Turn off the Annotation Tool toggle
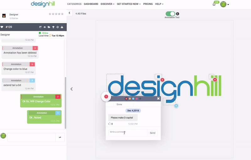Screen dimensions: 251x160 tap(170, 14)
